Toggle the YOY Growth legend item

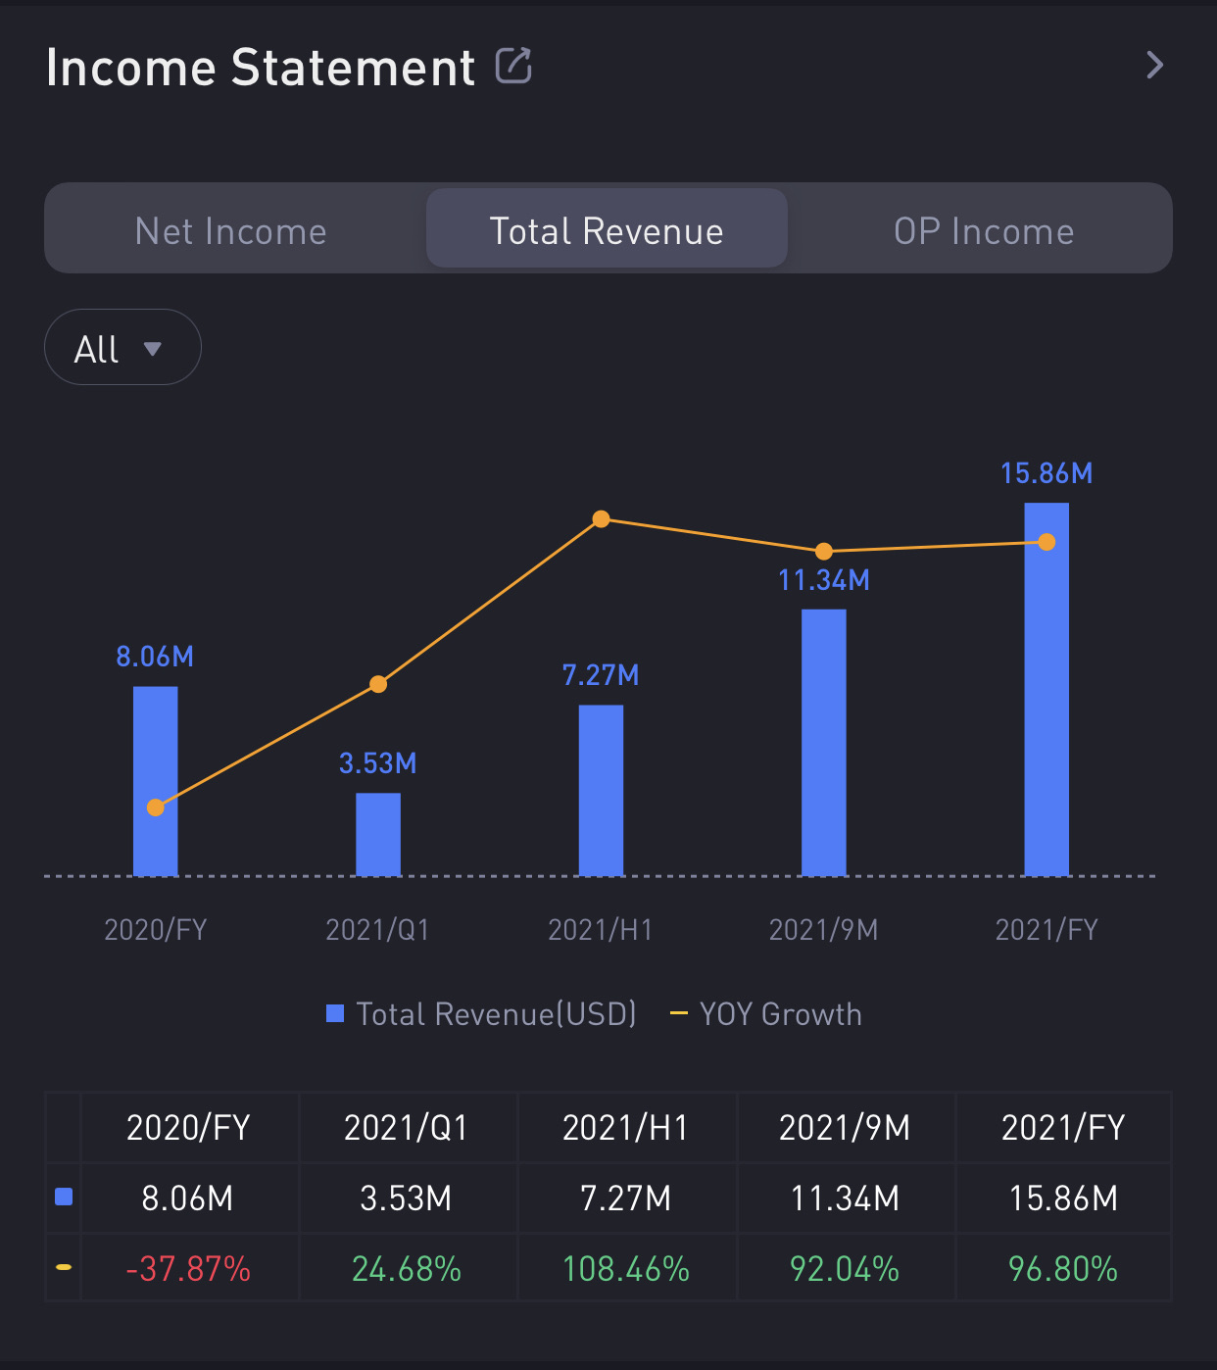click(766, 1013)
